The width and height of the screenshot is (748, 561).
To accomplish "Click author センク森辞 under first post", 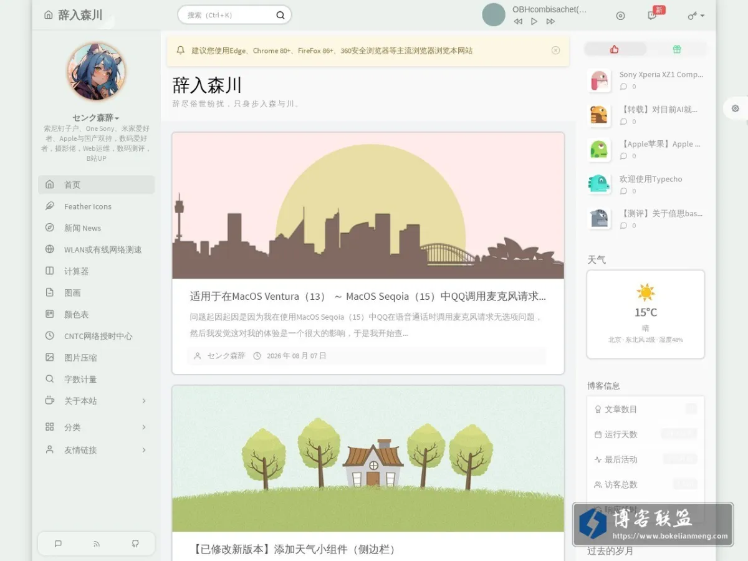I will coord(226,356).
